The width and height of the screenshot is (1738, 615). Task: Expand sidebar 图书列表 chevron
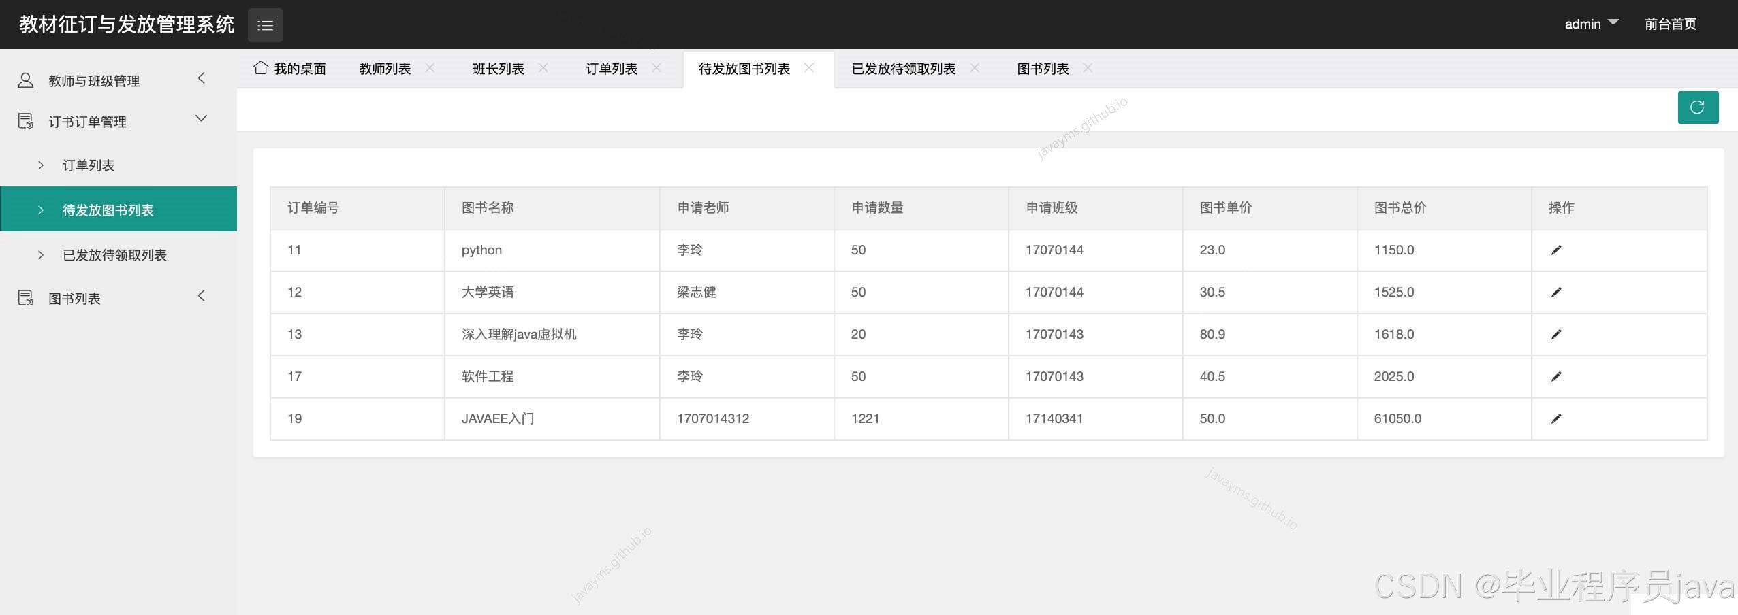pos(201,296)
